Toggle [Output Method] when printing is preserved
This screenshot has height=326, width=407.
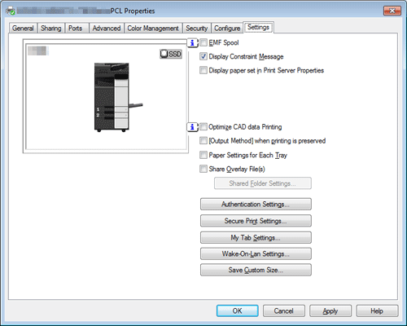click(x=203, y=141)
